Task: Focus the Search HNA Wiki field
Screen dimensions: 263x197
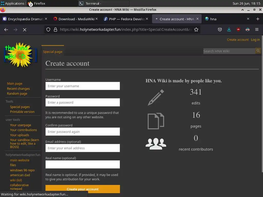Action: [x=229, y=51]
